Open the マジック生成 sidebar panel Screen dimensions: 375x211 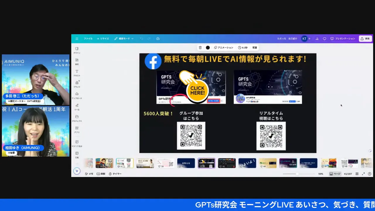(77, 144)
